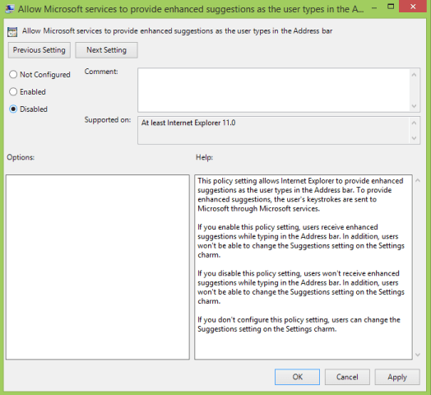
Task: Apply the policy setting changes
Action: point(397,377)
